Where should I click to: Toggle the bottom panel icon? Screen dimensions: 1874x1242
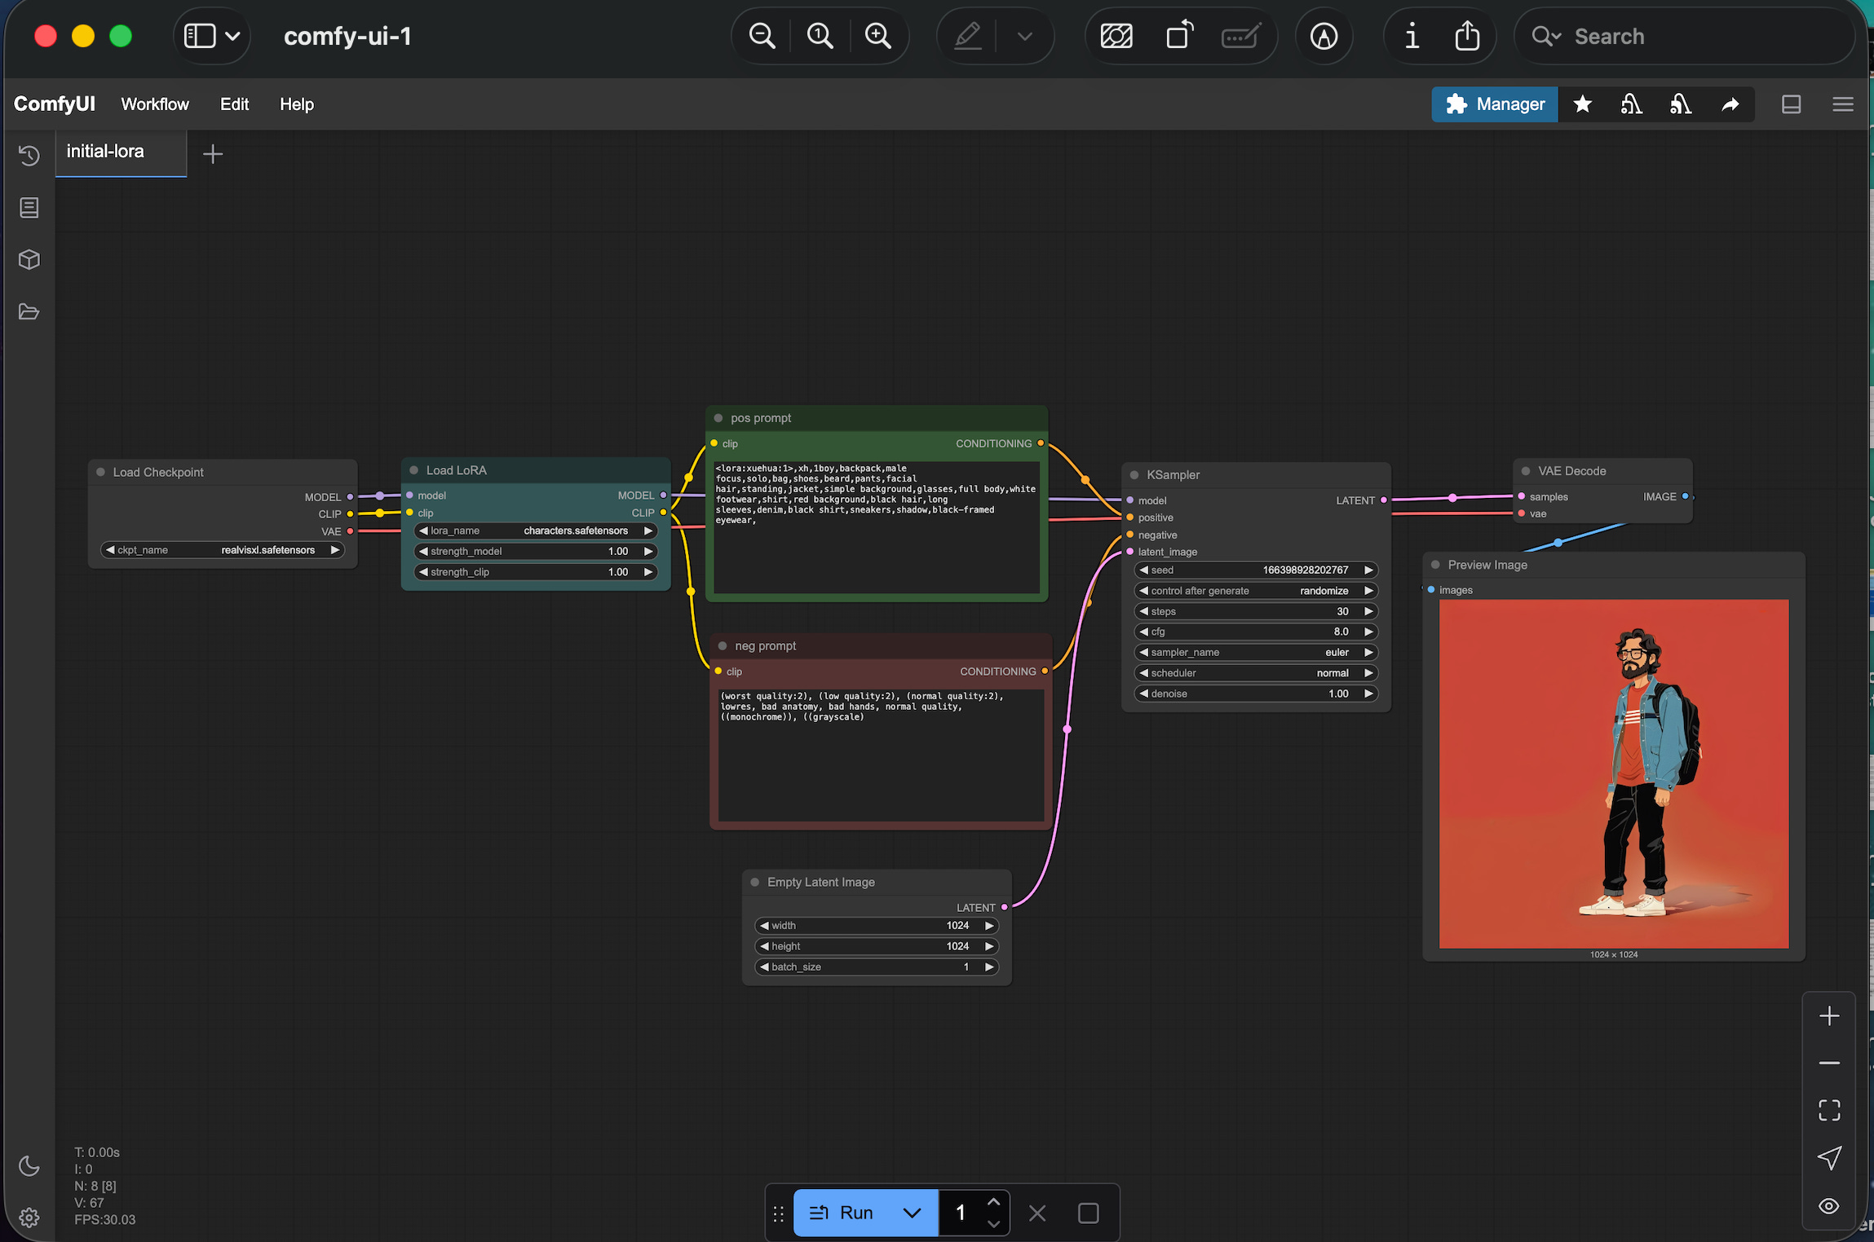1792,104
